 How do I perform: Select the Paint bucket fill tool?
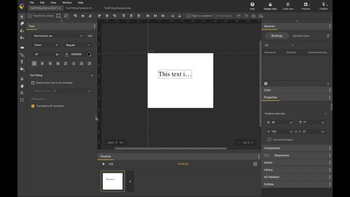click(22, 69)
